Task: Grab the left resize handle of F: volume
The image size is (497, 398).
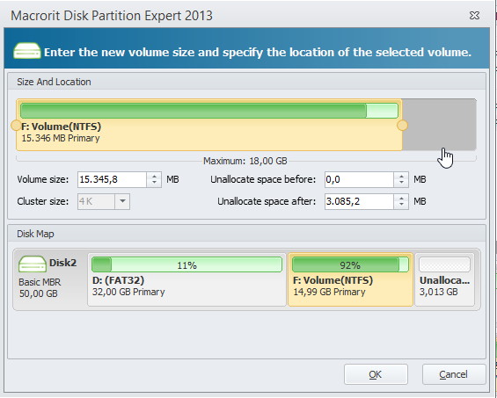Action: click(x=16, y=126)
